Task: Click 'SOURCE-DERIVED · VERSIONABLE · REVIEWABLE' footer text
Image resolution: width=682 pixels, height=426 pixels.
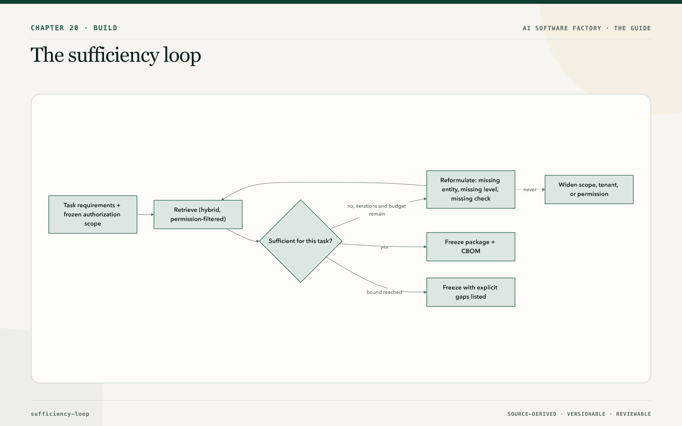Action: tap(579, 414)
